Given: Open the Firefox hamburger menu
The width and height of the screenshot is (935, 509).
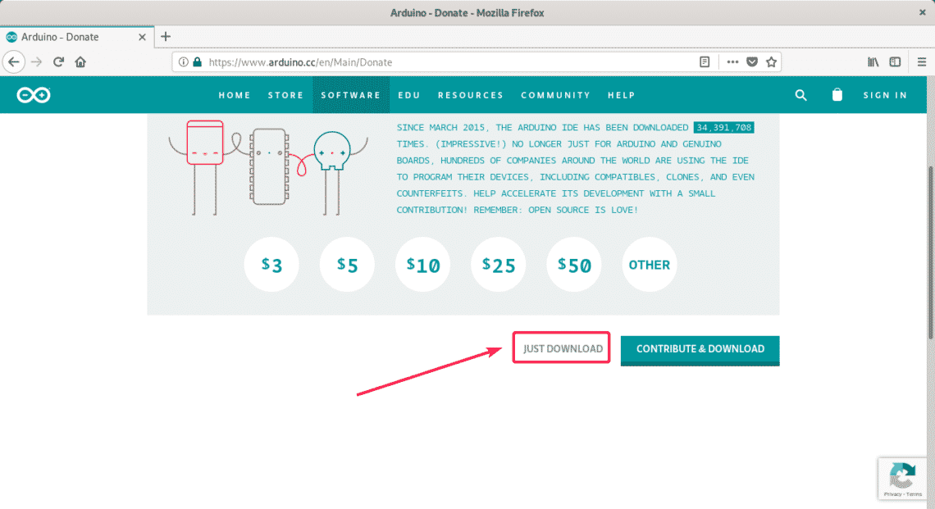Looking at the screenshot, I should point(919,61).
